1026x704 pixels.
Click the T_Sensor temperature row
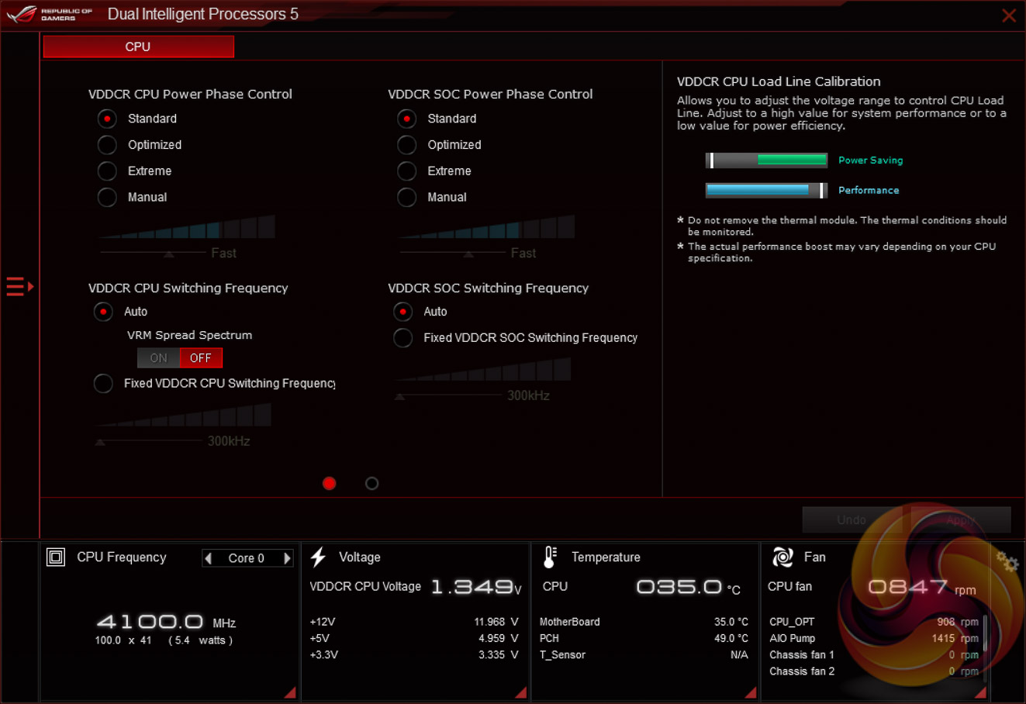pyautogui.click(x=644, y=655)
